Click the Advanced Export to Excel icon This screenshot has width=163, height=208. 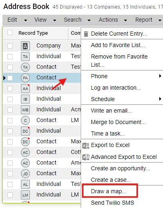[86, 157]
